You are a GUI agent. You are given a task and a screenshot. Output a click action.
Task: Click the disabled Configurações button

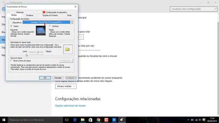[66, 61]
